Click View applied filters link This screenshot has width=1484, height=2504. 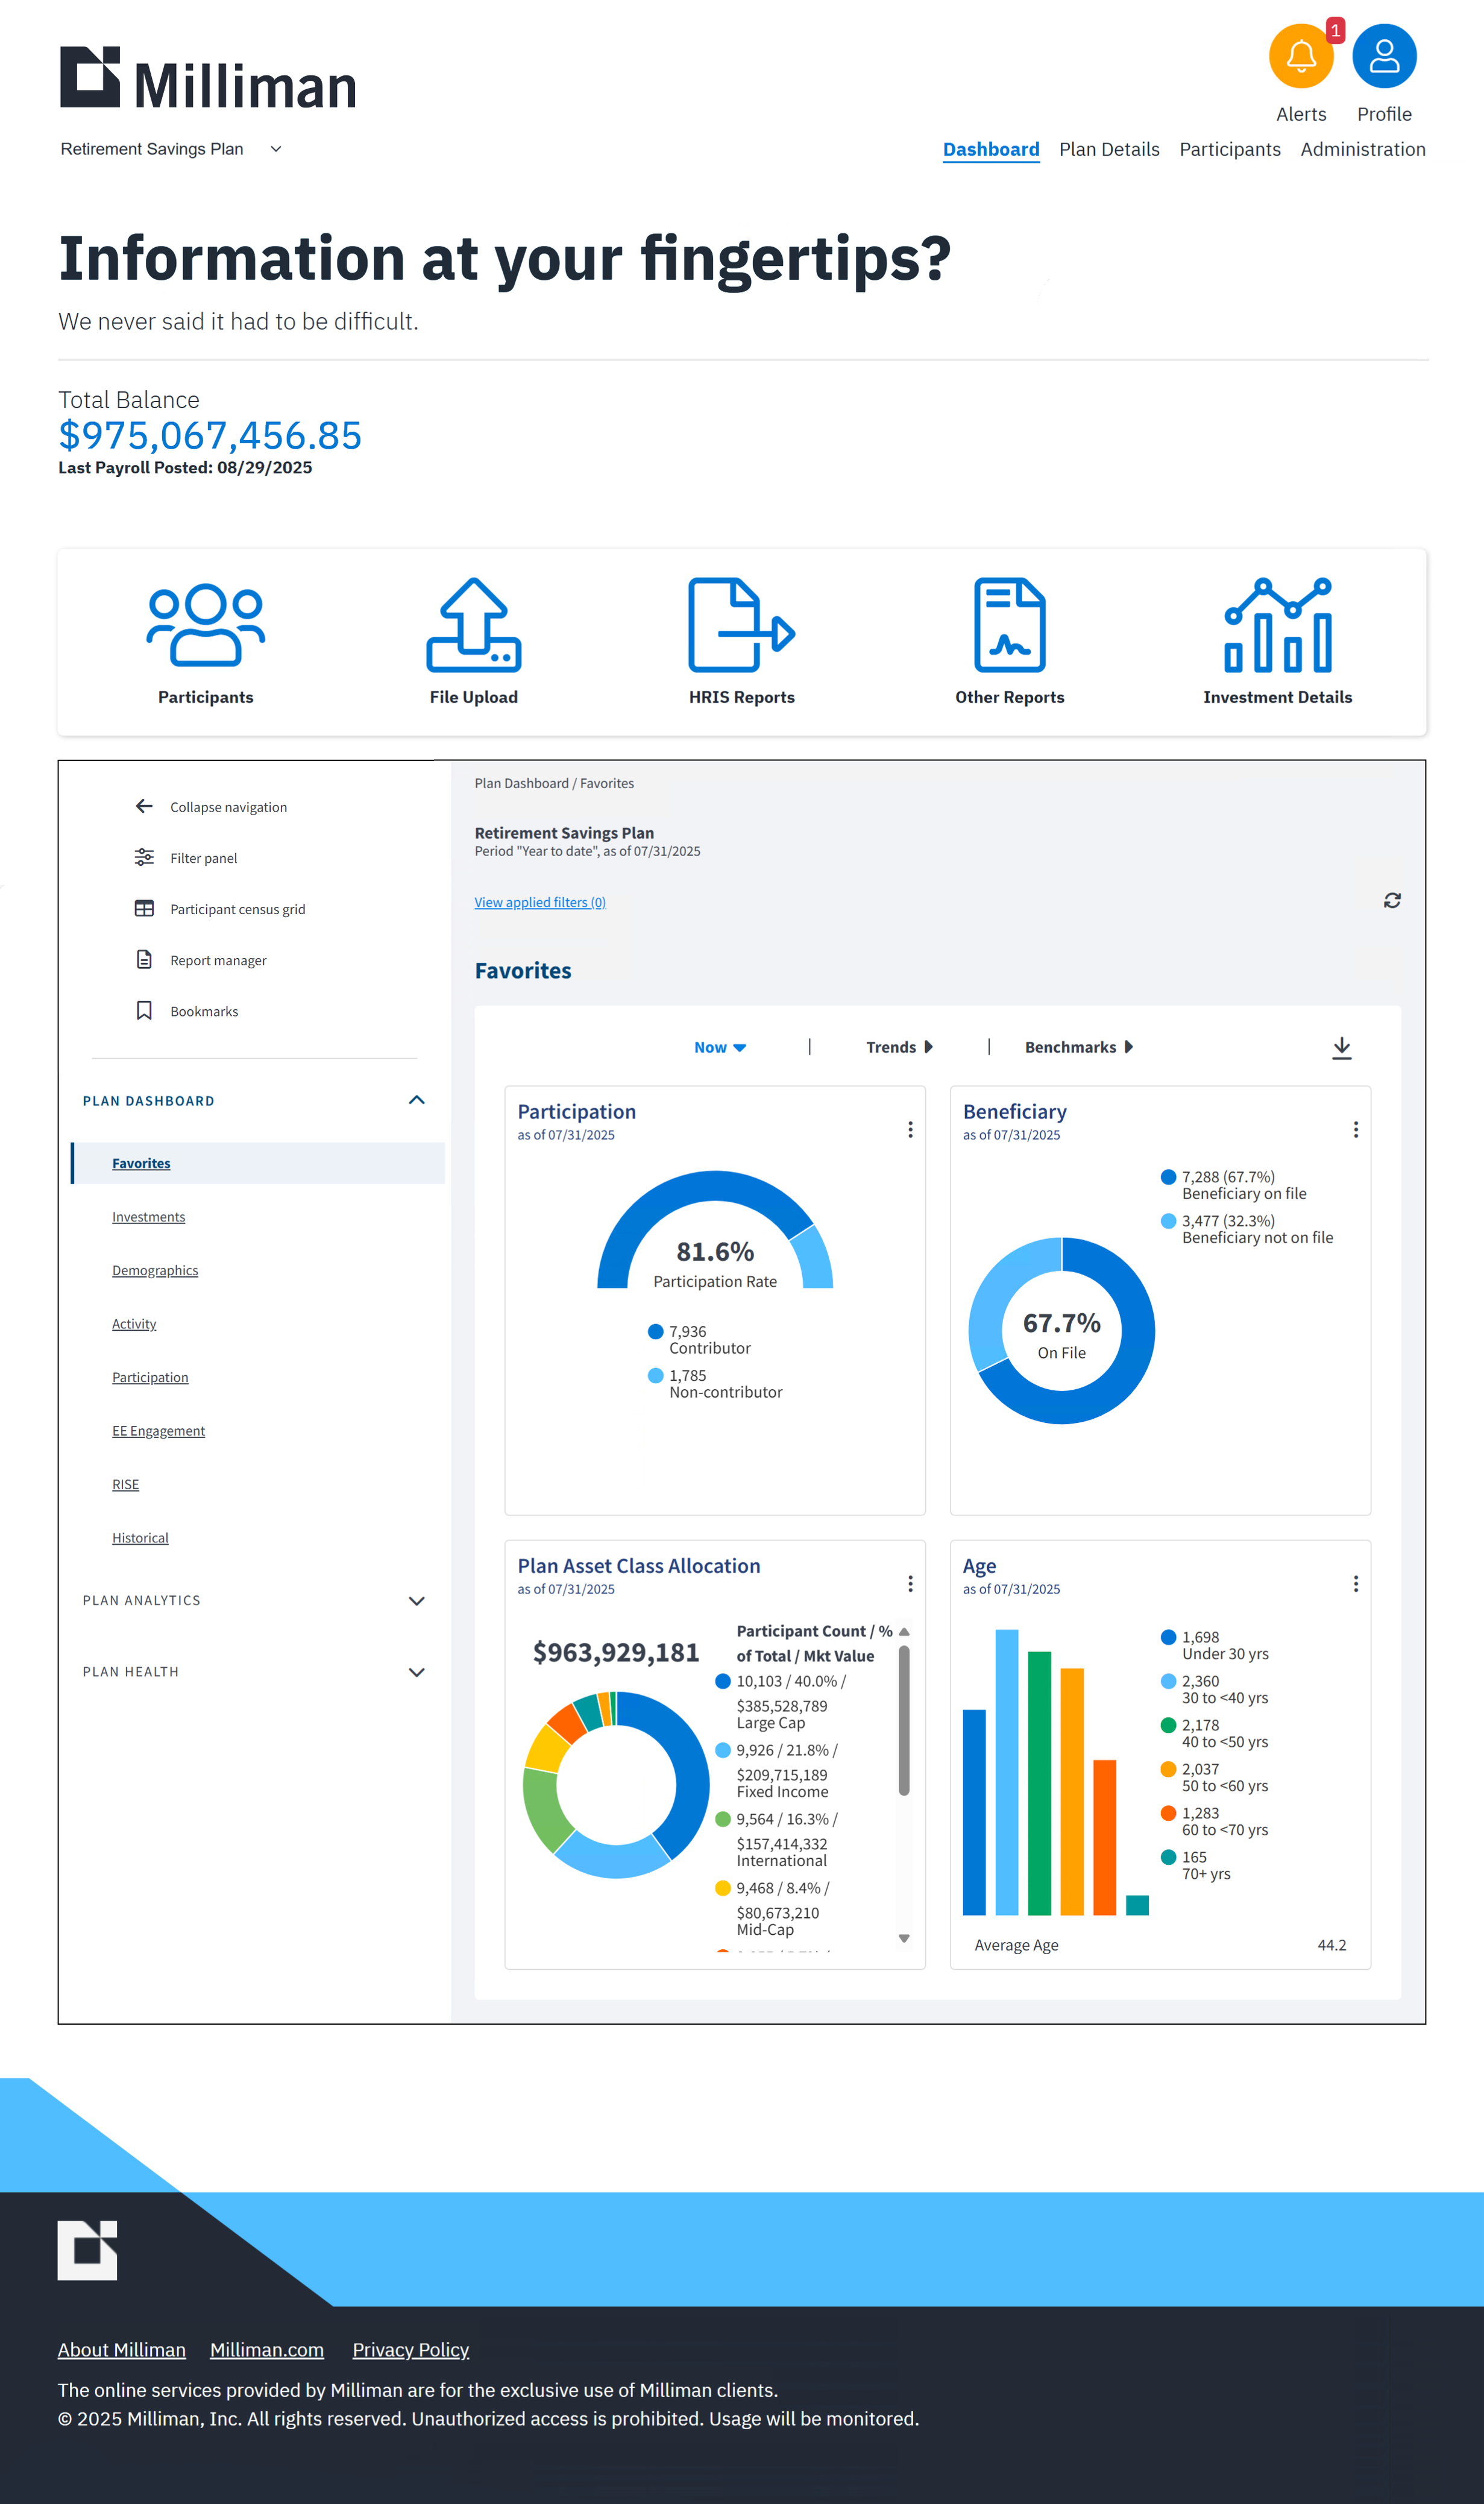coord(539,902)
